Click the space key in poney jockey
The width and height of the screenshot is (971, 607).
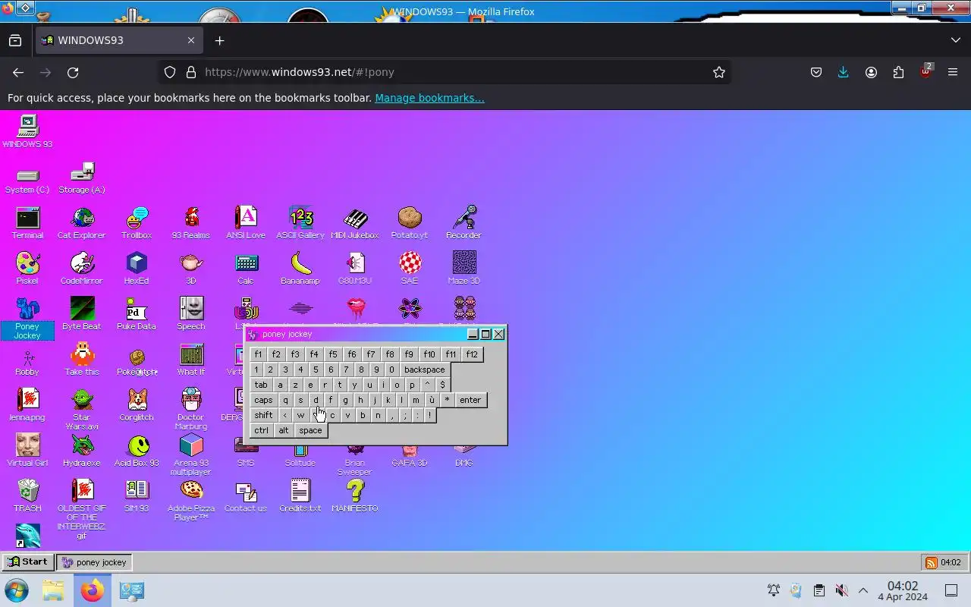pyautogui.click(x=310, y=430)
